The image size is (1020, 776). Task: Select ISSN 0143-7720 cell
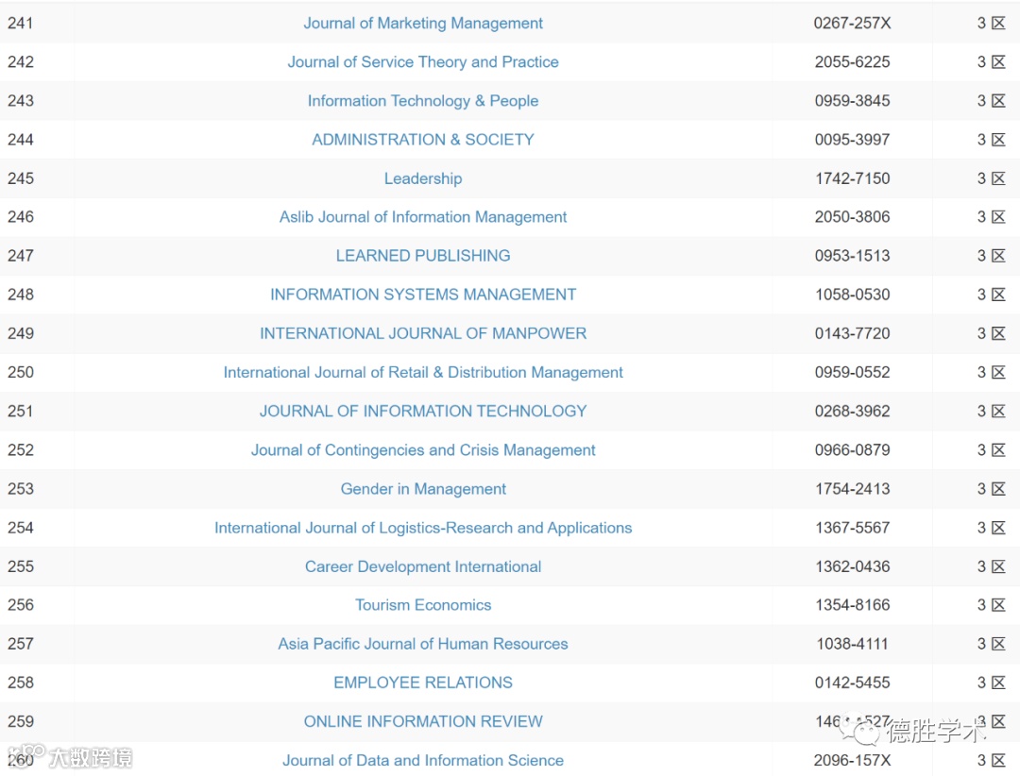[x=852, y=333]
